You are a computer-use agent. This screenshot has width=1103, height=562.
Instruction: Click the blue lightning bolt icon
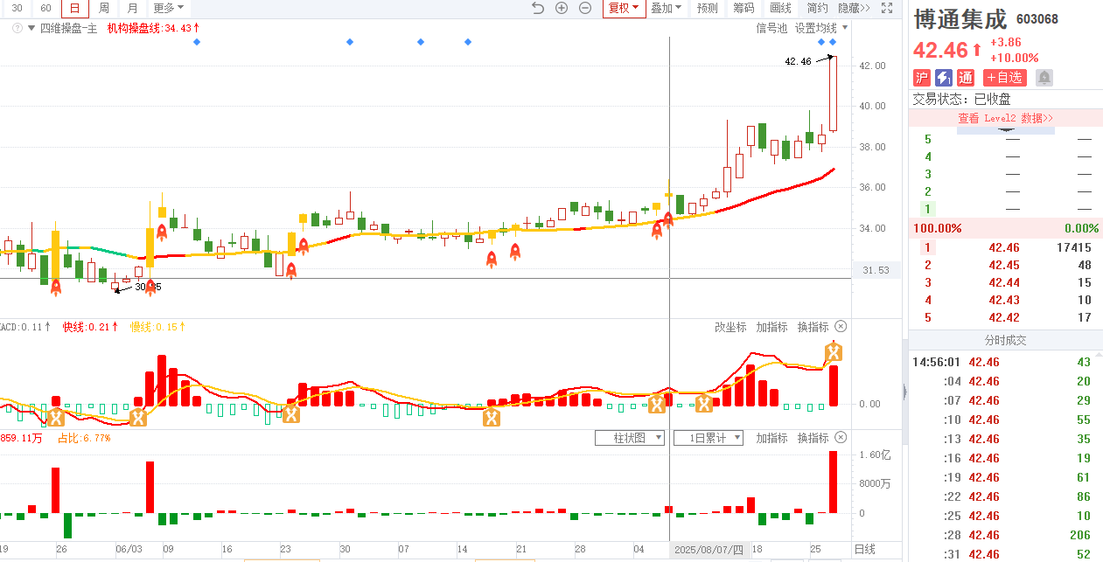pos(944,78)
